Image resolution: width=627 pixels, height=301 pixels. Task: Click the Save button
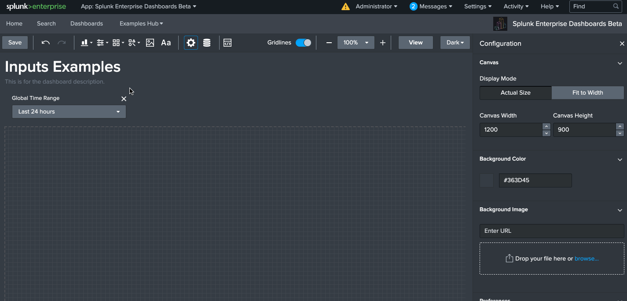click(15, 43)
